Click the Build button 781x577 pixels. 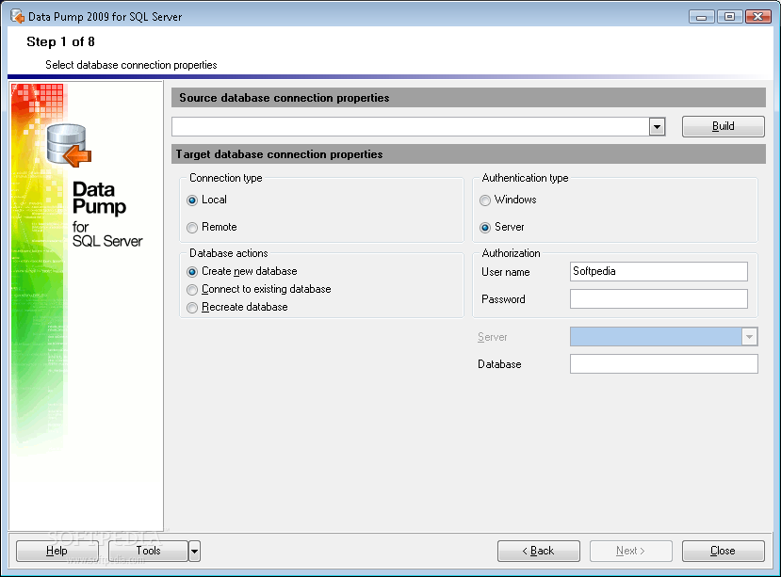724,126
